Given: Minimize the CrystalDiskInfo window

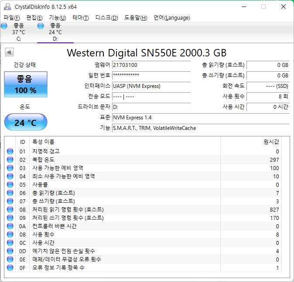Looking at the screenshot, I should tap(244, 7).
